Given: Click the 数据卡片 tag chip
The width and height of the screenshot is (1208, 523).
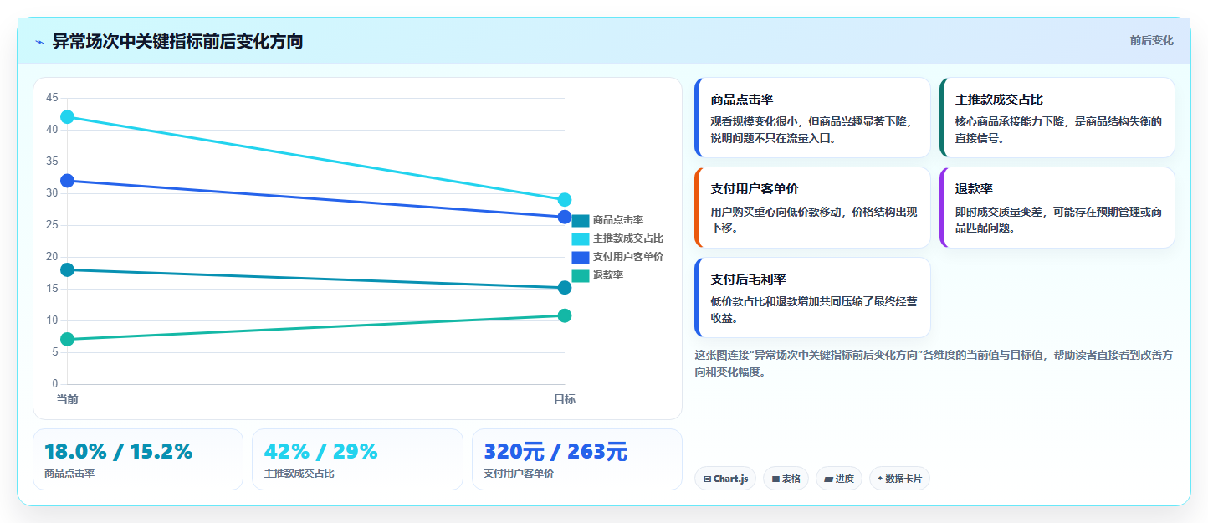Looking at the screenshot, I should [x=899, y=479].
